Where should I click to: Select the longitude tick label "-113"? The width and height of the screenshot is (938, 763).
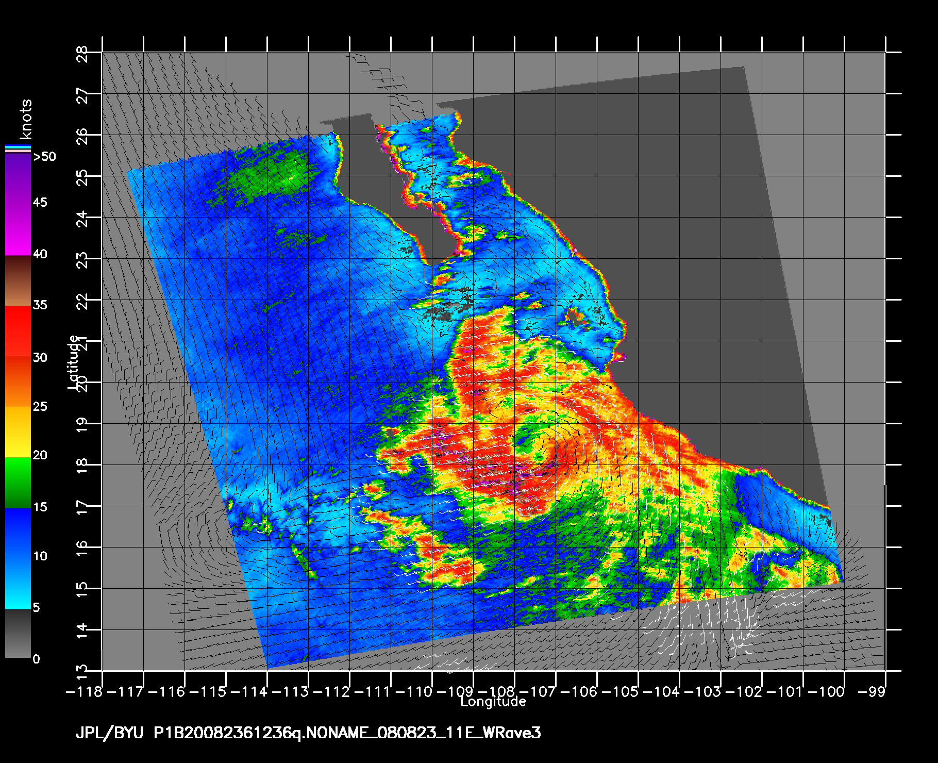pyautogui.click(x=291, y=691)
